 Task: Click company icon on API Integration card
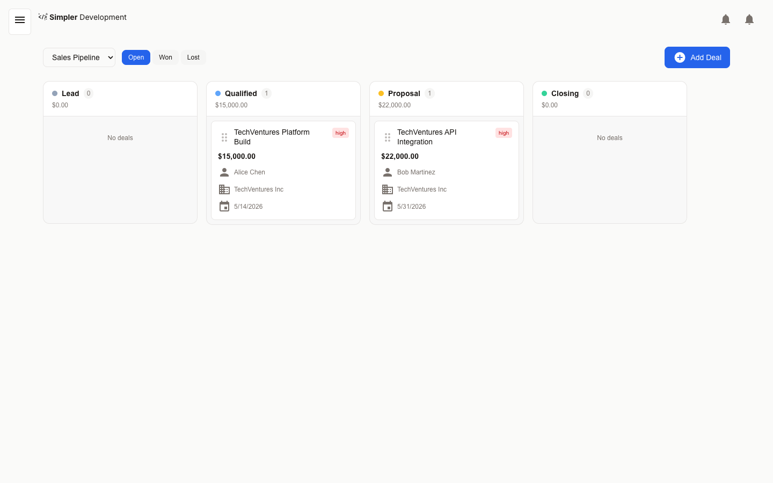[388, 189]
